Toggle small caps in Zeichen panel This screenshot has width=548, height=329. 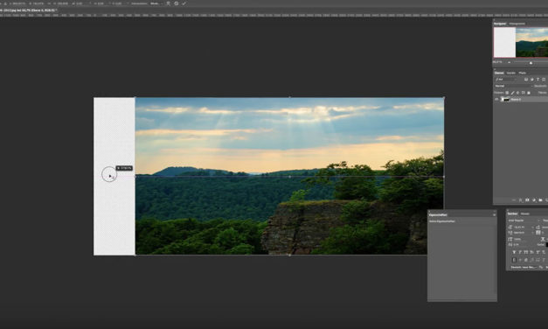[x=532, y=252]
